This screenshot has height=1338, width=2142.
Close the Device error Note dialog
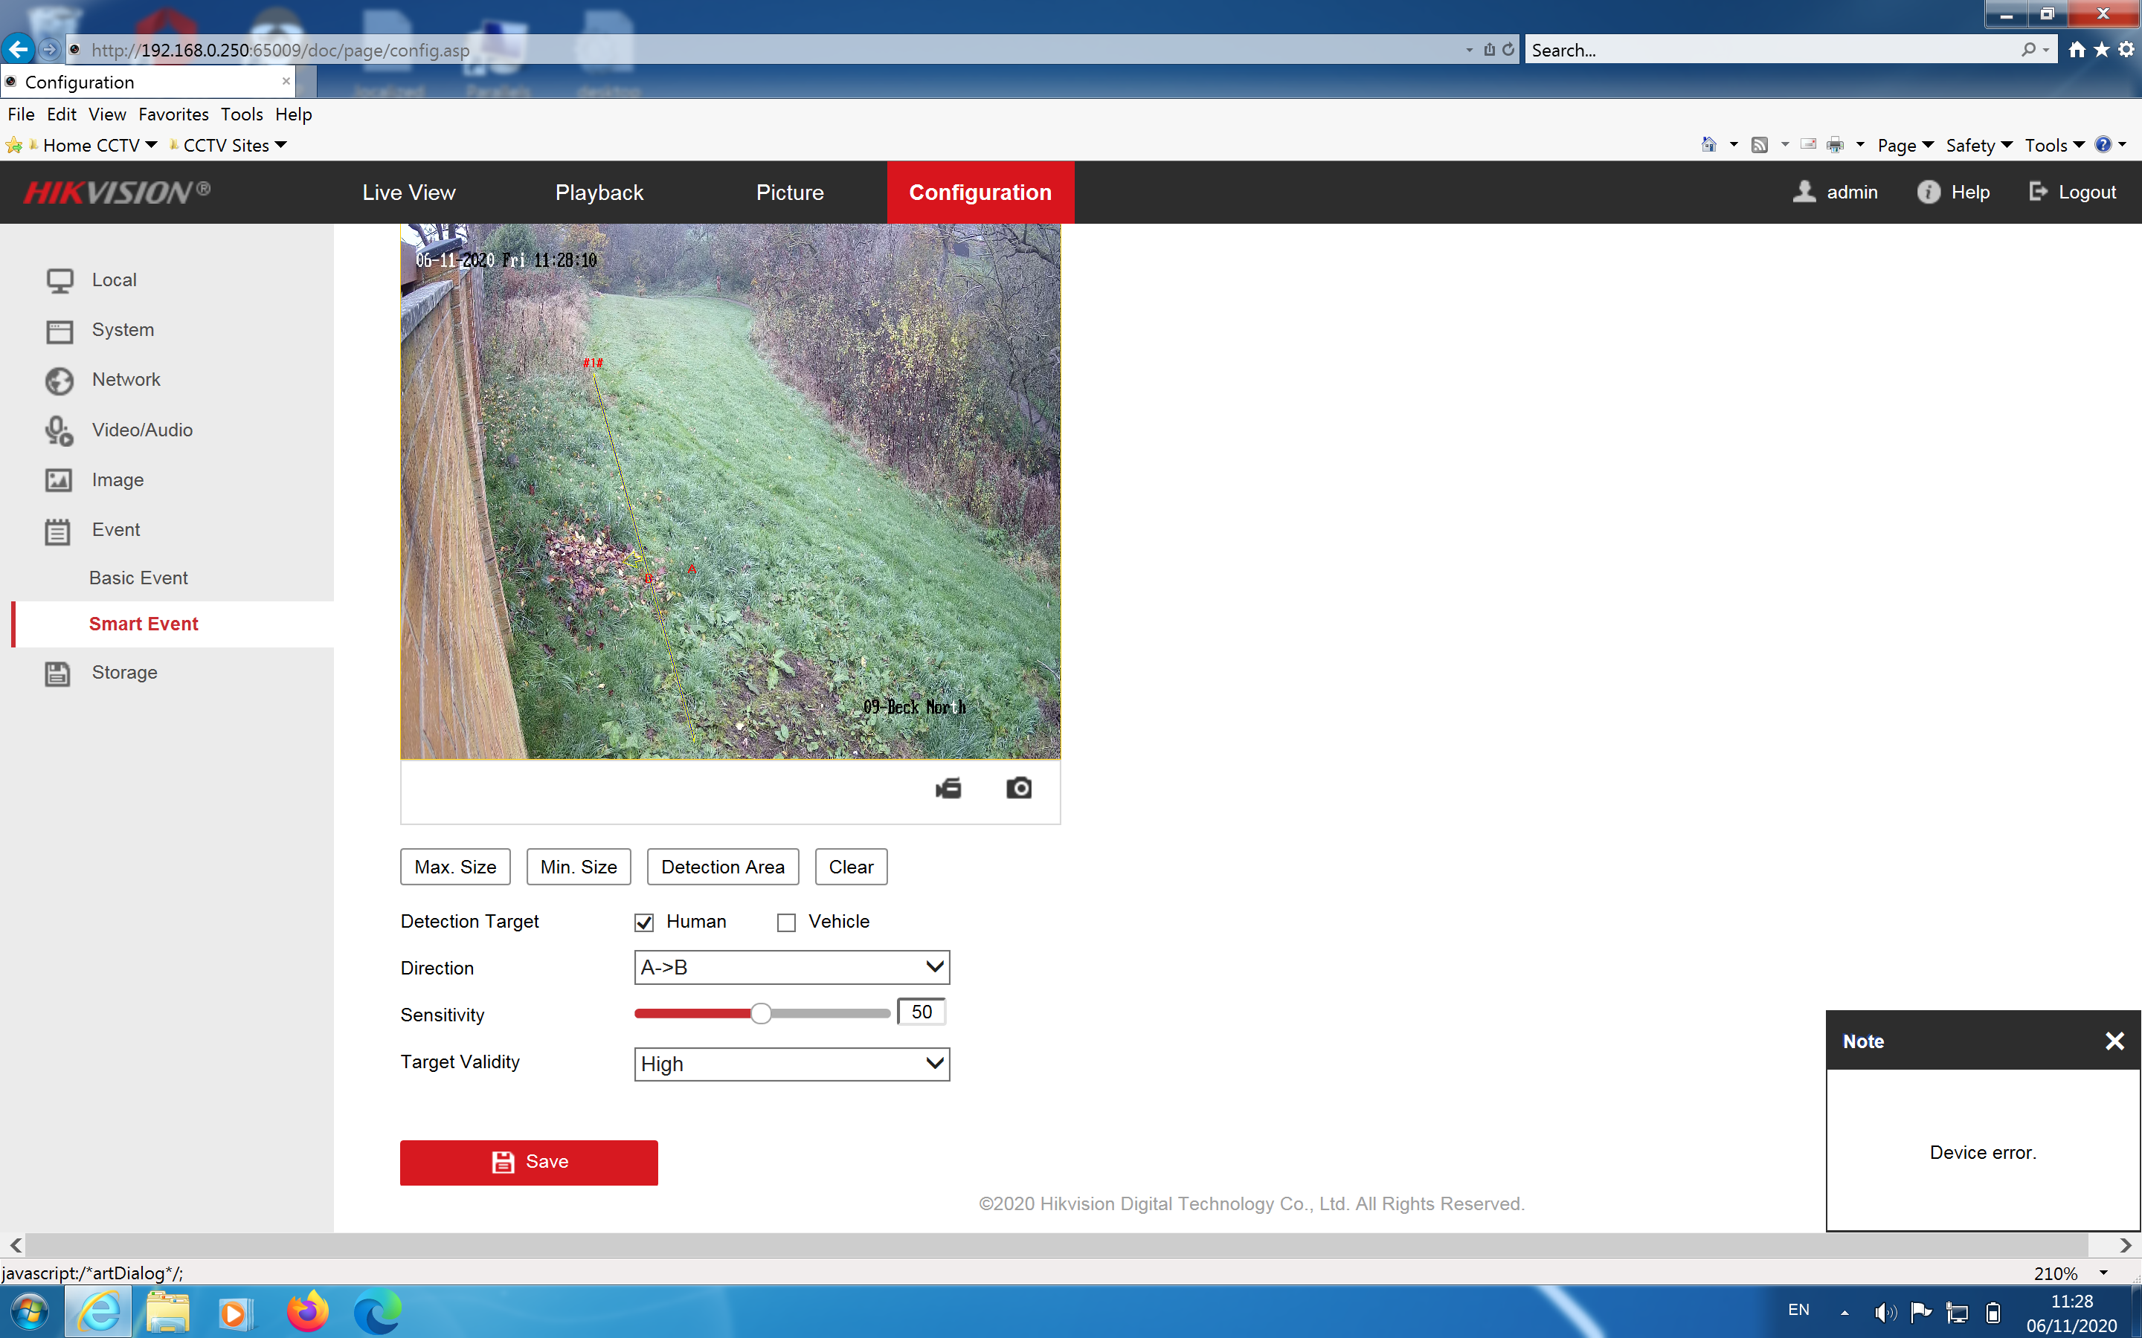[2114, 1041]
